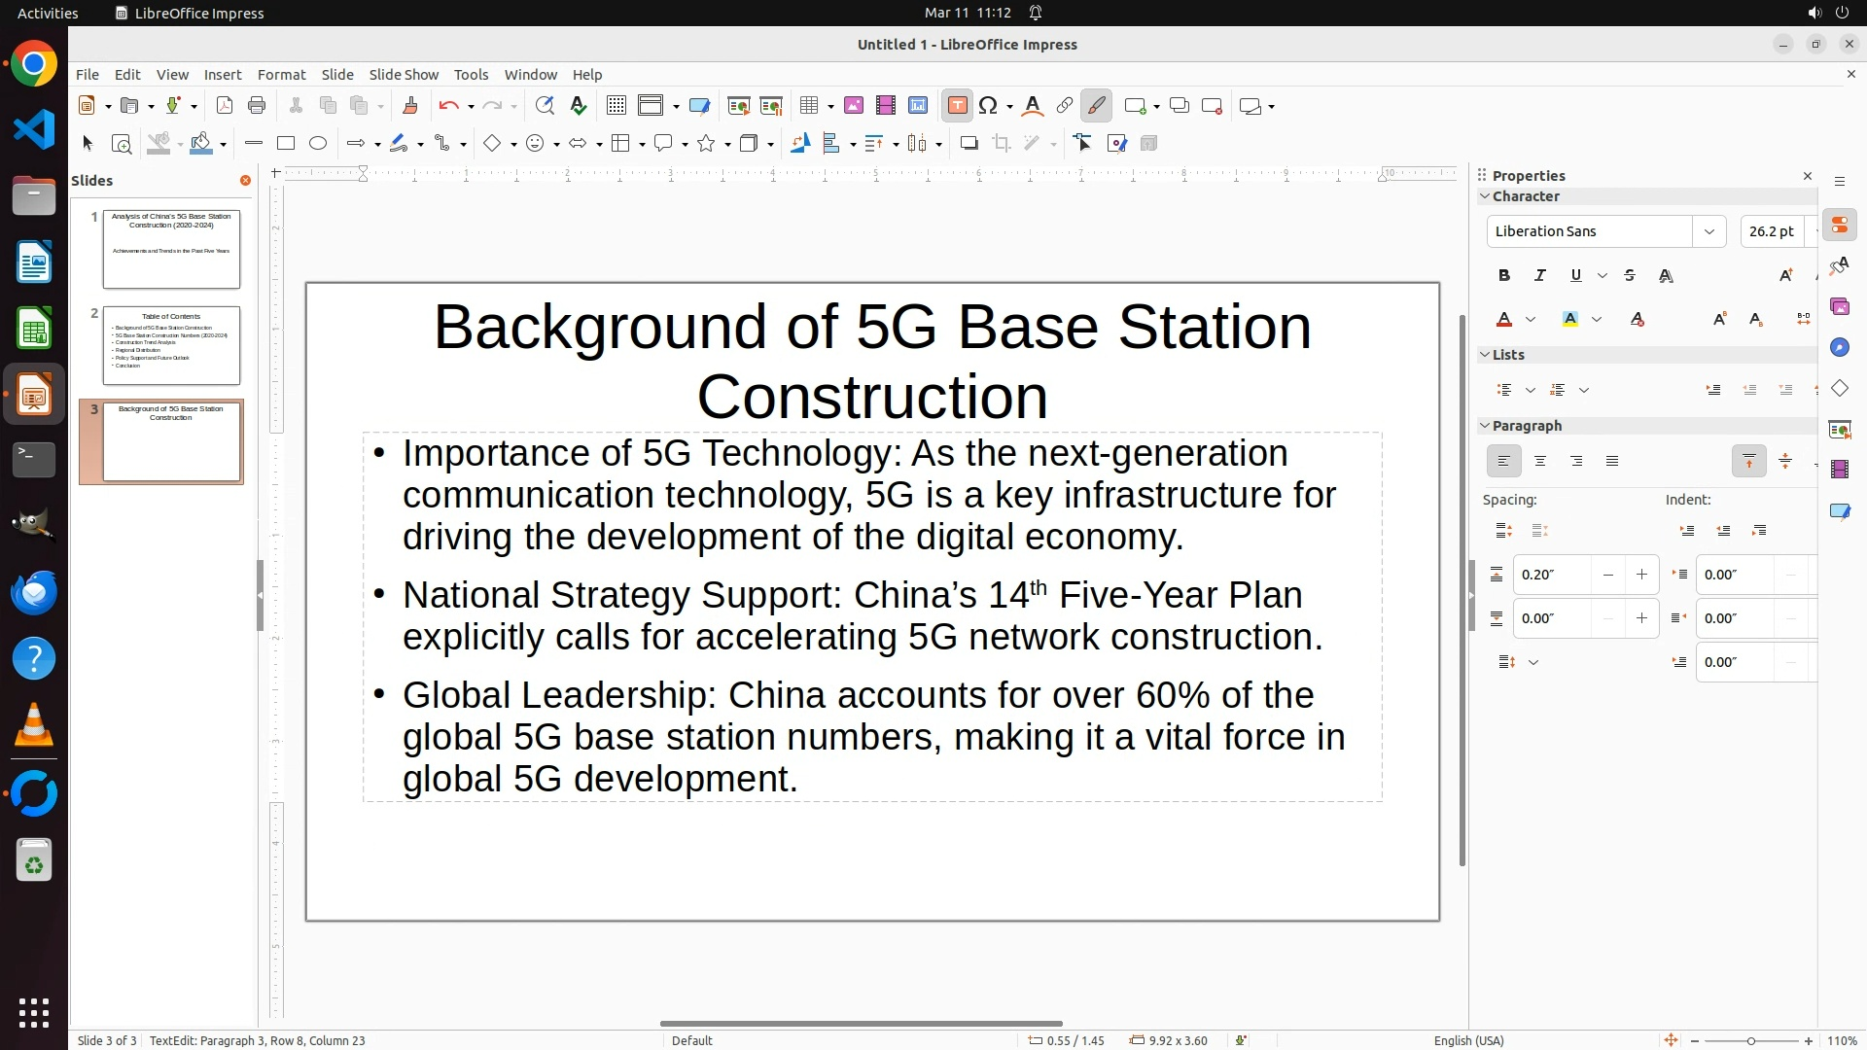Screen dimensions: 1867x1050
Task: Open the Format menu
Action: 281,75
